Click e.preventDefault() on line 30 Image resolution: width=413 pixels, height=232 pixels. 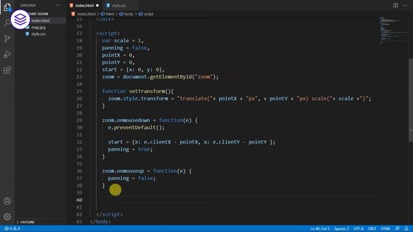pos(136,128)
